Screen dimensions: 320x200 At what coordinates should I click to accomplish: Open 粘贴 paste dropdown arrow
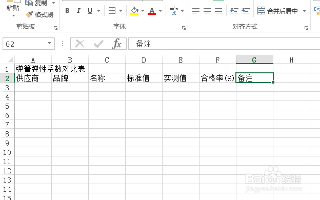click(13, 15)
